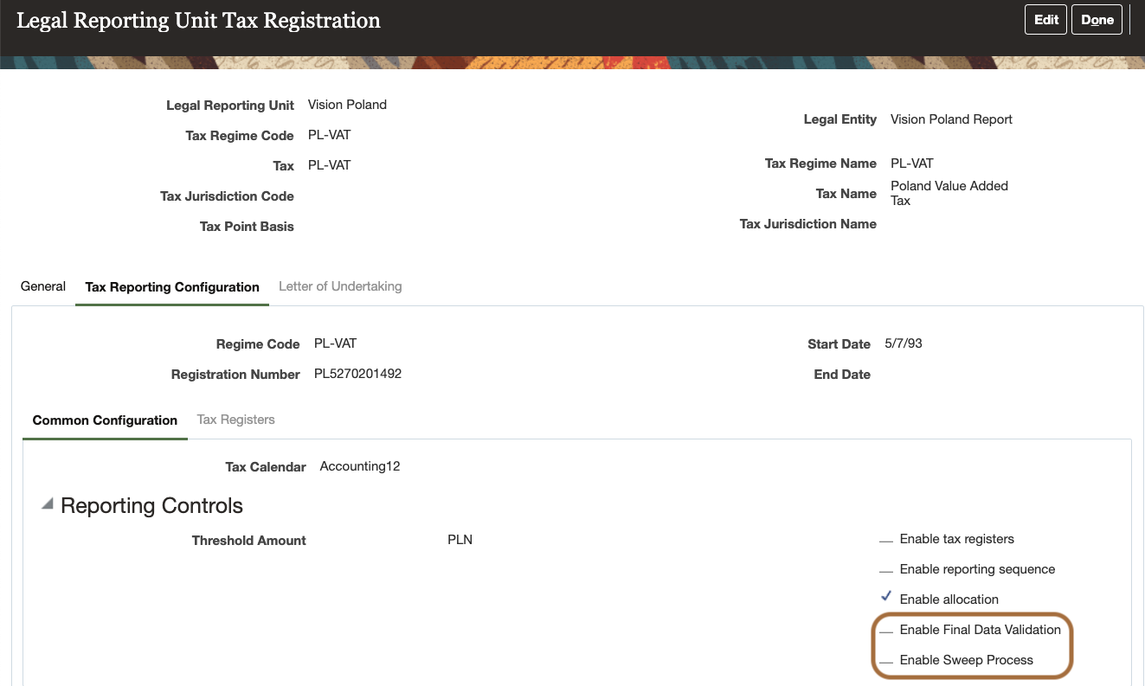
Task: Check Enable reporting sequence
Action: click(x=885, y=569)
